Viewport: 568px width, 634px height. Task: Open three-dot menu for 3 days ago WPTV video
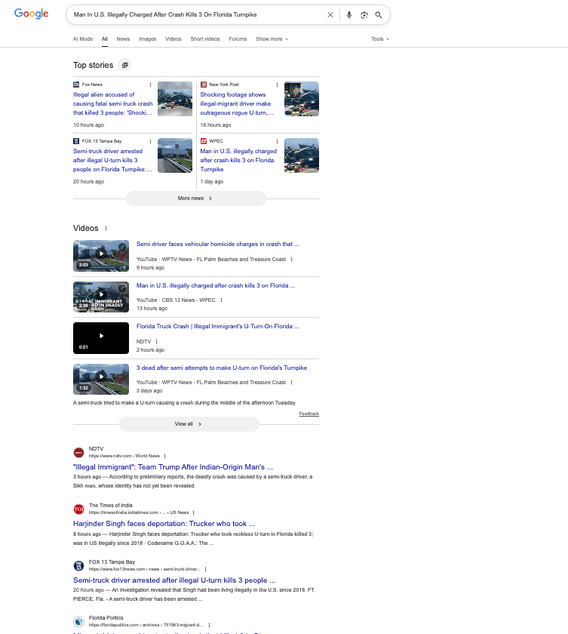coord(292,383)
